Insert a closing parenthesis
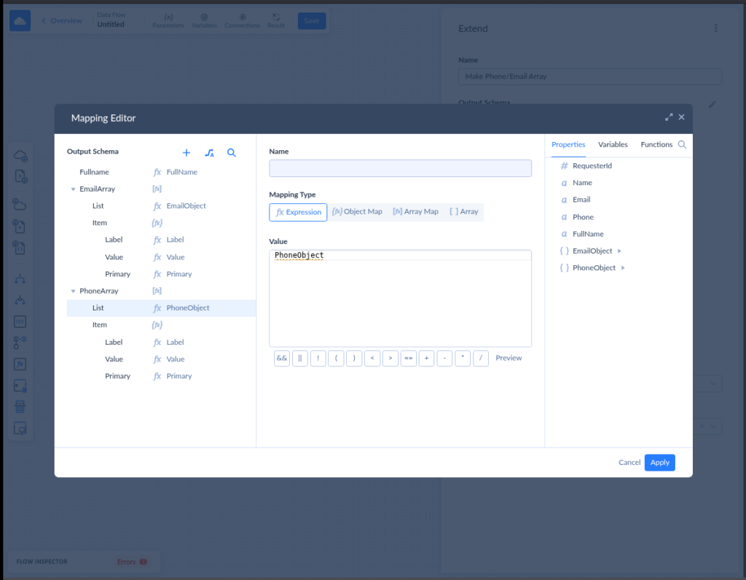The width and height of the screenshot is (746, 580). 354,358
